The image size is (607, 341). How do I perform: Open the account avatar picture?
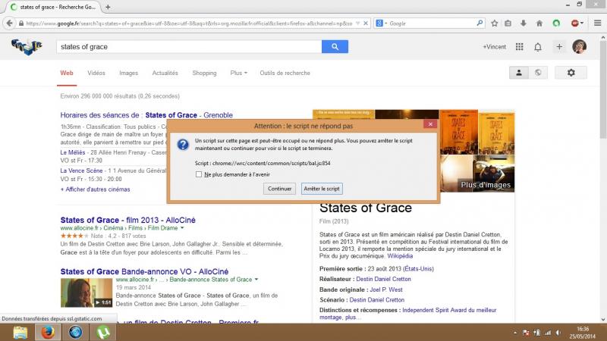coord(579,47)
